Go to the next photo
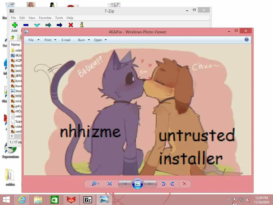The width and height of the screenshot is (273, 205). point(150,184)
